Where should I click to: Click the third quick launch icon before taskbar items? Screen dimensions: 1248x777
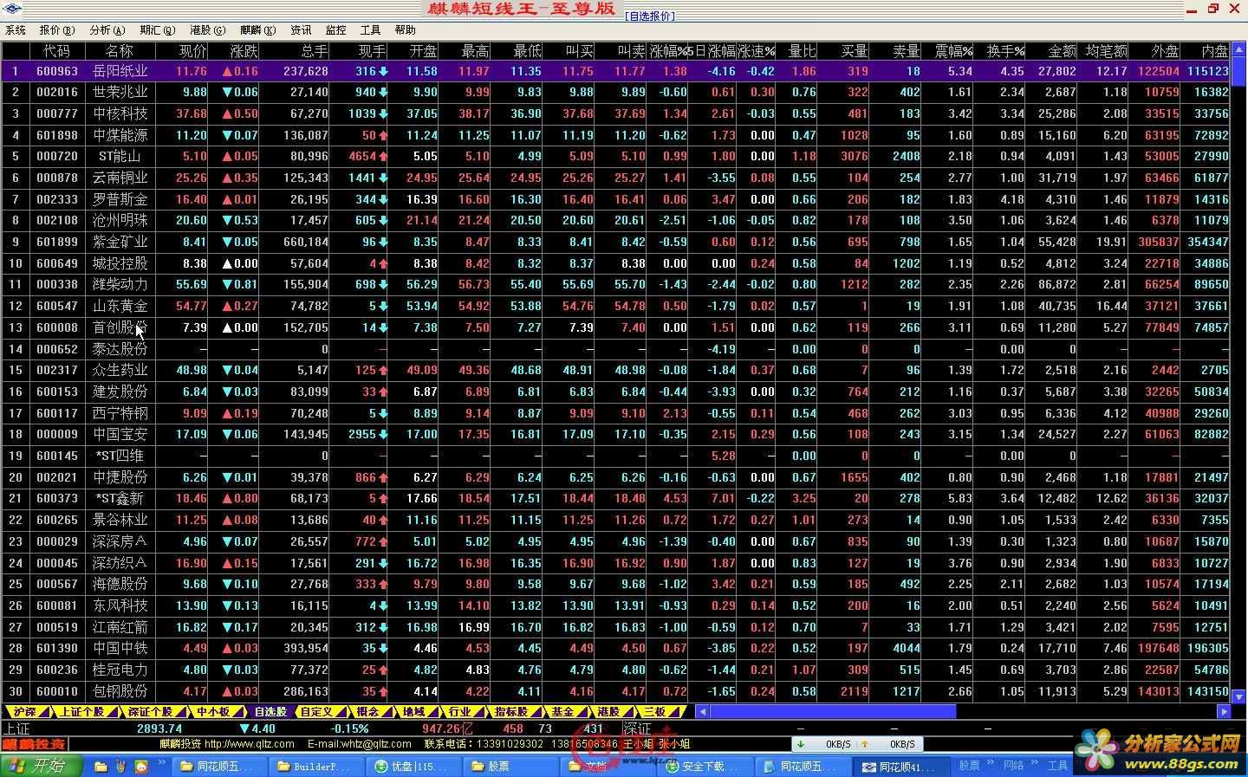coord(140,767)
